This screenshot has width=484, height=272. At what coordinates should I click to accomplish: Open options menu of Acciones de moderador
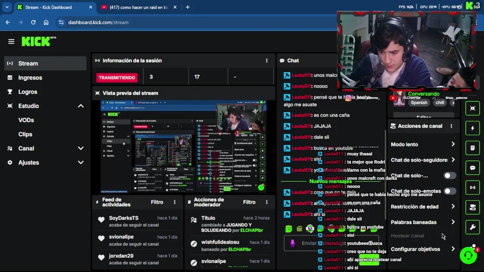(x=267, y=202)
